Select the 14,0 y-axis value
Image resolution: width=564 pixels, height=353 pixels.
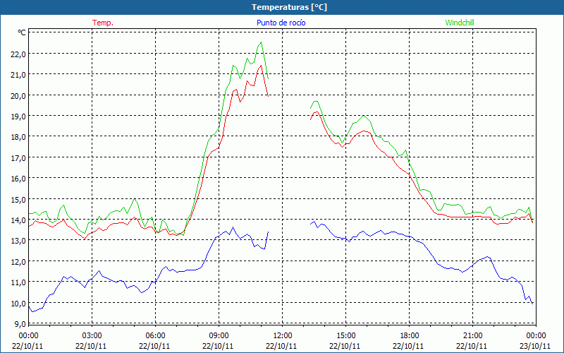coord(20,220)
